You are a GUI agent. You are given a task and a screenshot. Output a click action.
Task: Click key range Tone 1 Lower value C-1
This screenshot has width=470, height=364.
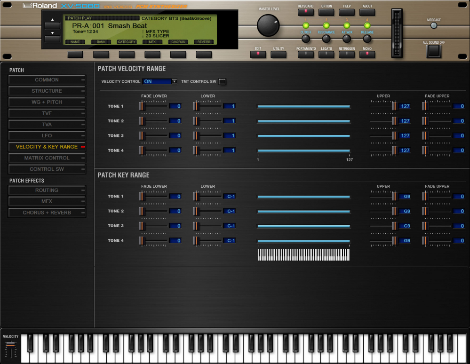click(x=229, y=196)
